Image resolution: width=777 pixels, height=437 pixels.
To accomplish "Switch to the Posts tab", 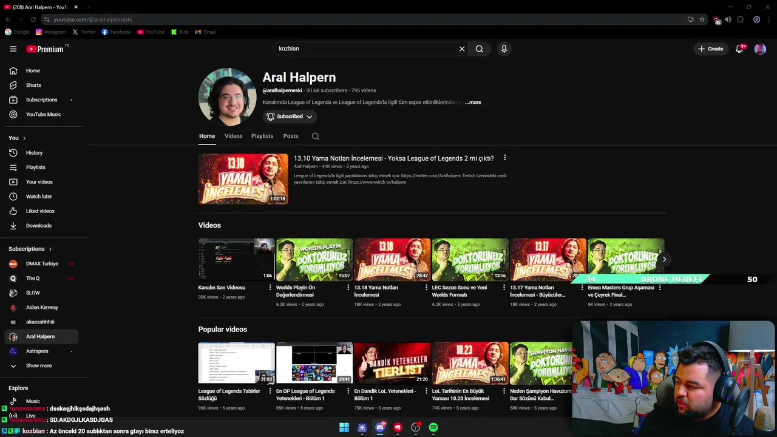I will [291, 136].
